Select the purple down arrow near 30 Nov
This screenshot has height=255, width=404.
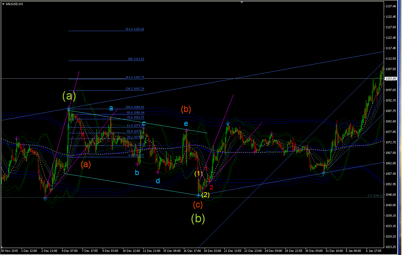click(x=16, y=138)
